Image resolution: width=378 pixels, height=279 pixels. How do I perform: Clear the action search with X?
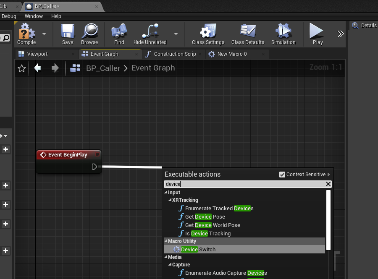pyautogui.click(x=328, y=184)
